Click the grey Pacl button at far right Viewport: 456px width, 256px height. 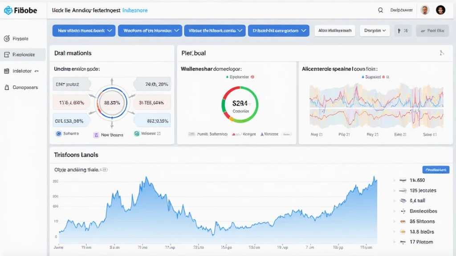[x=432, y=30]
